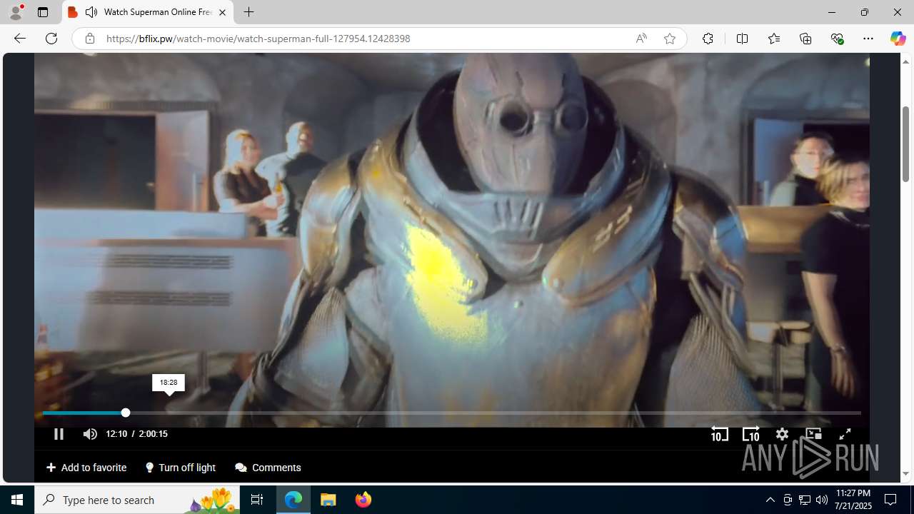Open the Comments section

pos(268,468)
